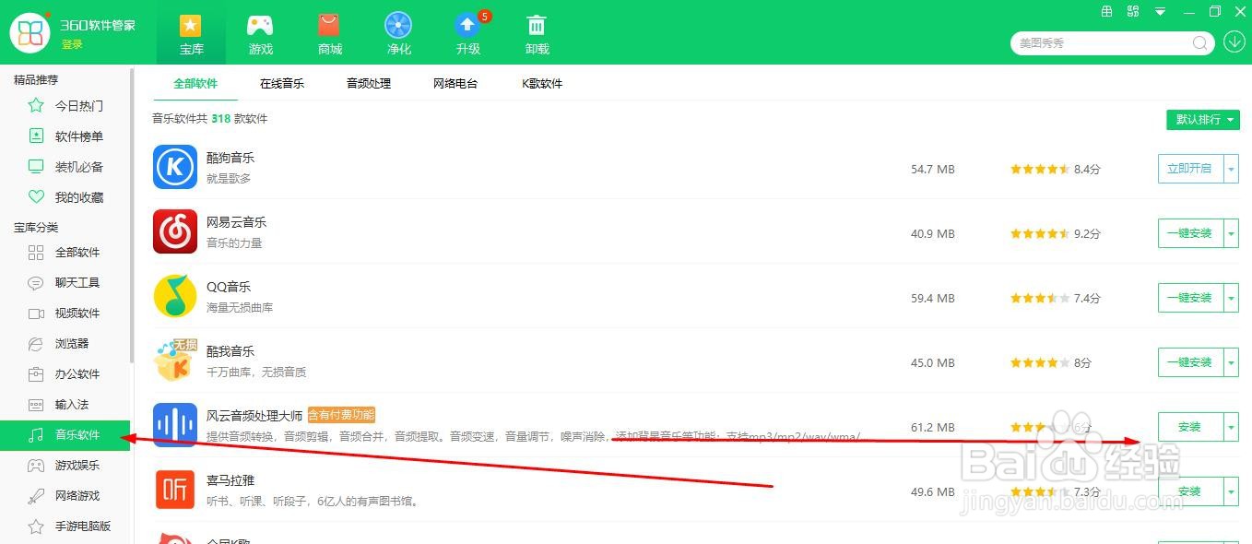Expand install options arrow for 风云音频处理大师
1252x544 pixels.
1232,427
